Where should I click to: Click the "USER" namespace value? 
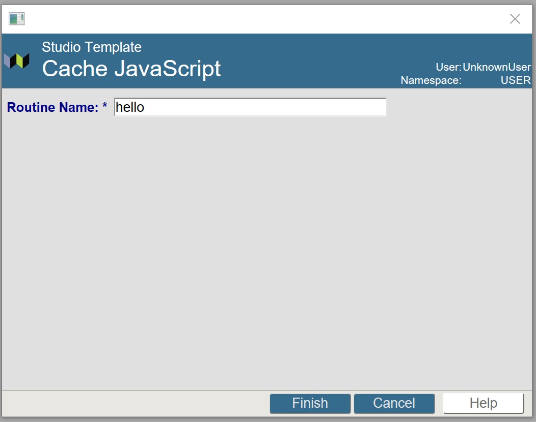[515, 80]
